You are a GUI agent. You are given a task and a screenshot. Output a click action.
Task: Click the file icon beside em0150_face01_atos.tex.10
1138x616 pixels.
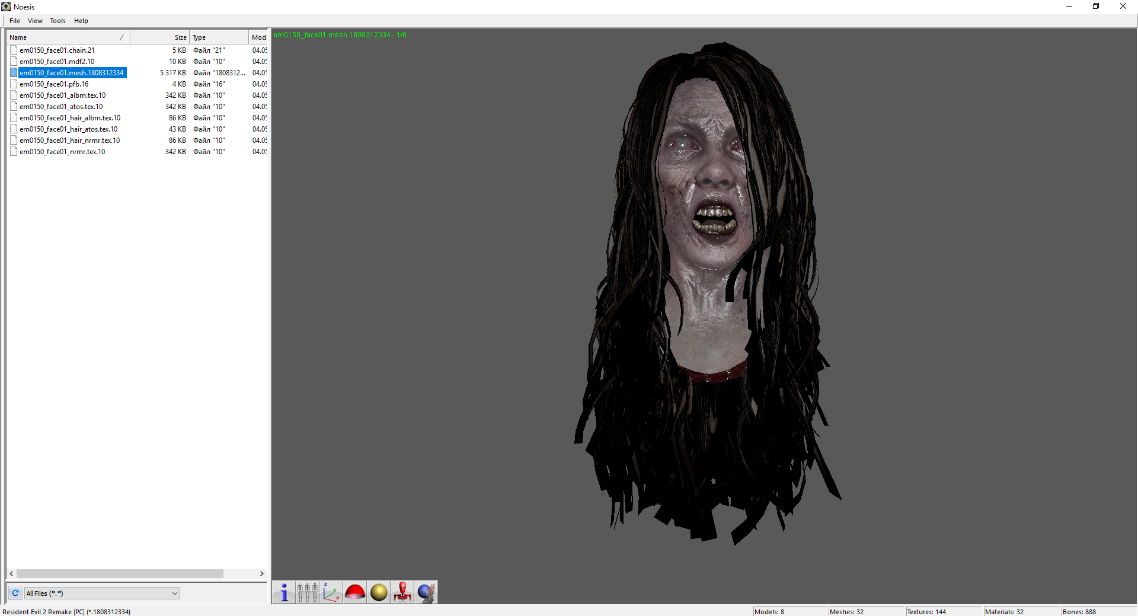coord(14,107)
